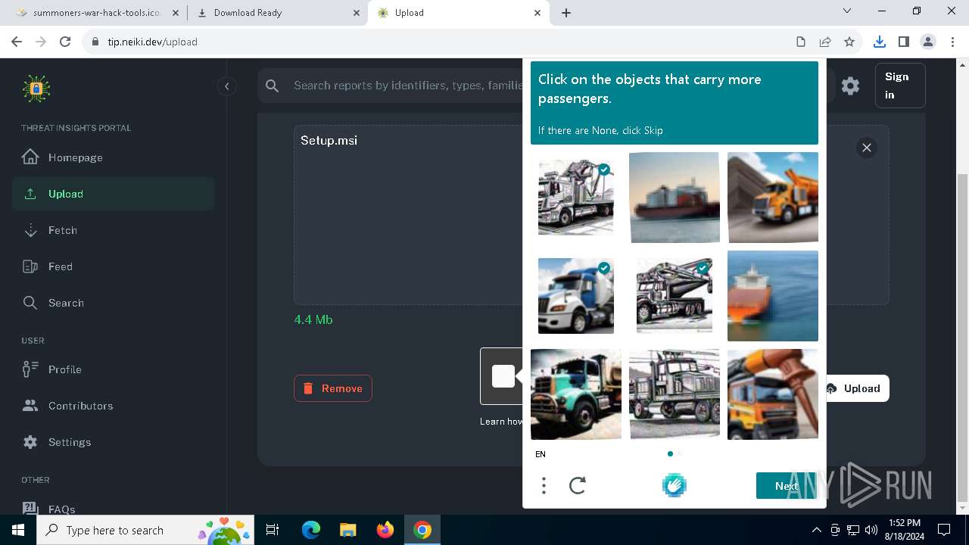Open a new browser tab

coord(566,13)
